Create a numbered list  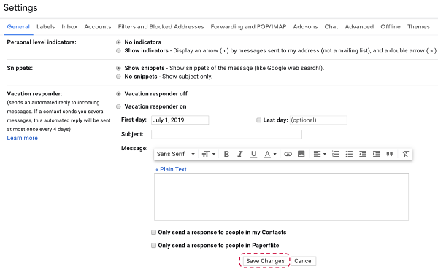(336, 154)
